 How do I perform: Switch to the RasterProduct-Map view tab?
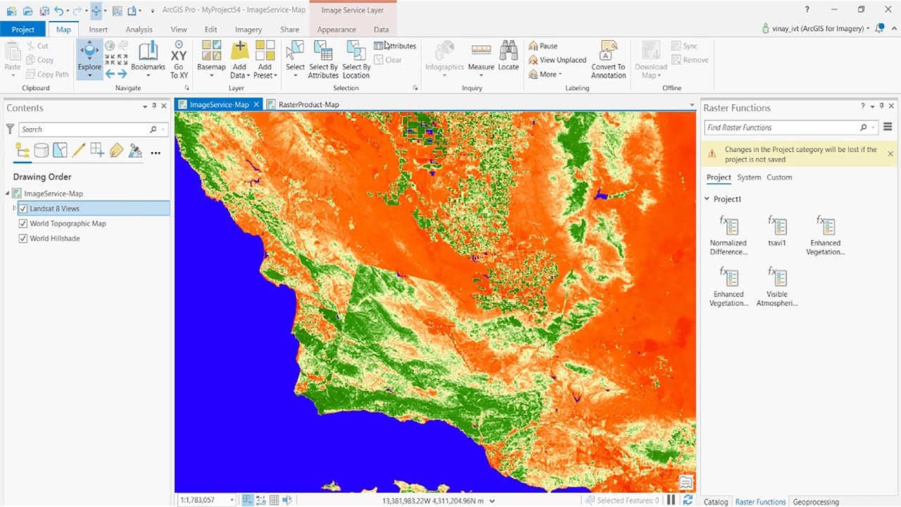click(308, 104)
